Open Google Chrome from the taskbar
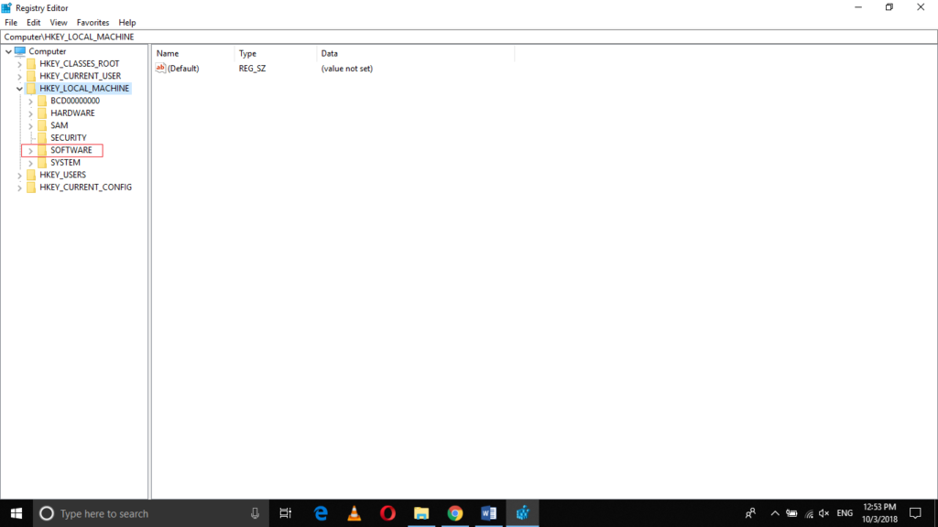Screen dimensions: 938x527 coord(454,513)
